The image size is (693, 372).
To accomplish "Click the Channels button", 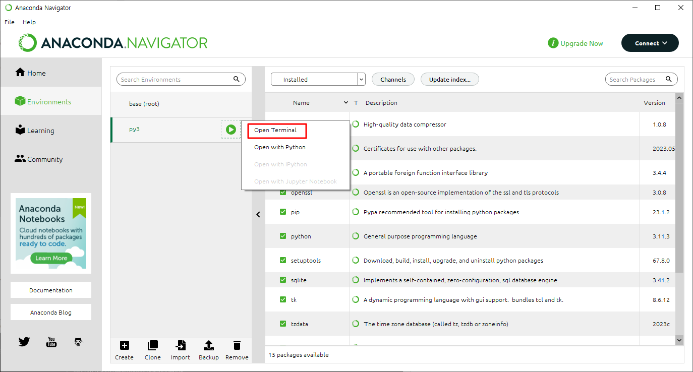I will (x=393, y=79).
